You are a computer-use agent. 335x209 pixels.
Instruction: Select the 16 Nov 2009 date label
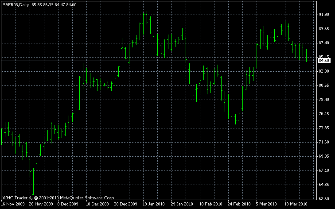12,204
